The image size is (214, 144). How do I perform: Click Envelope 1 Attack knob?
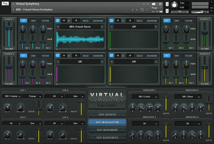(x=132, y=107)
